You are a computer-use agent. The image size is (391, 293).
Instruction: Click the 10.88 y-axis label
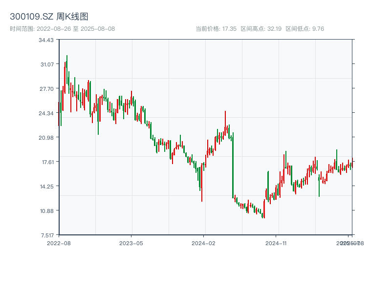pyautogui.click(x=46, y=211)
